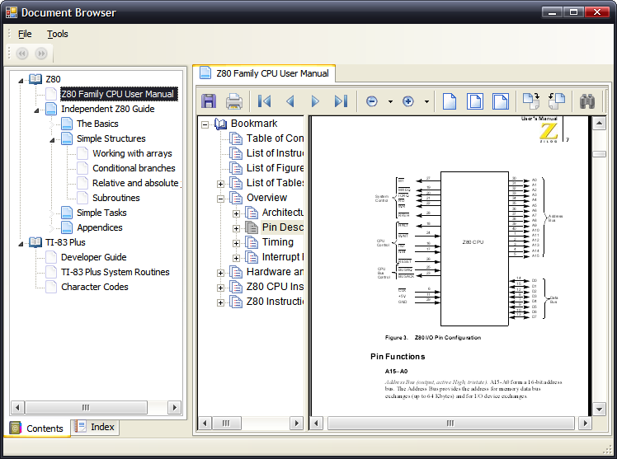Expand the List of Tables bookmark
The height and width of the screenshot is (459, 617).
221,183
